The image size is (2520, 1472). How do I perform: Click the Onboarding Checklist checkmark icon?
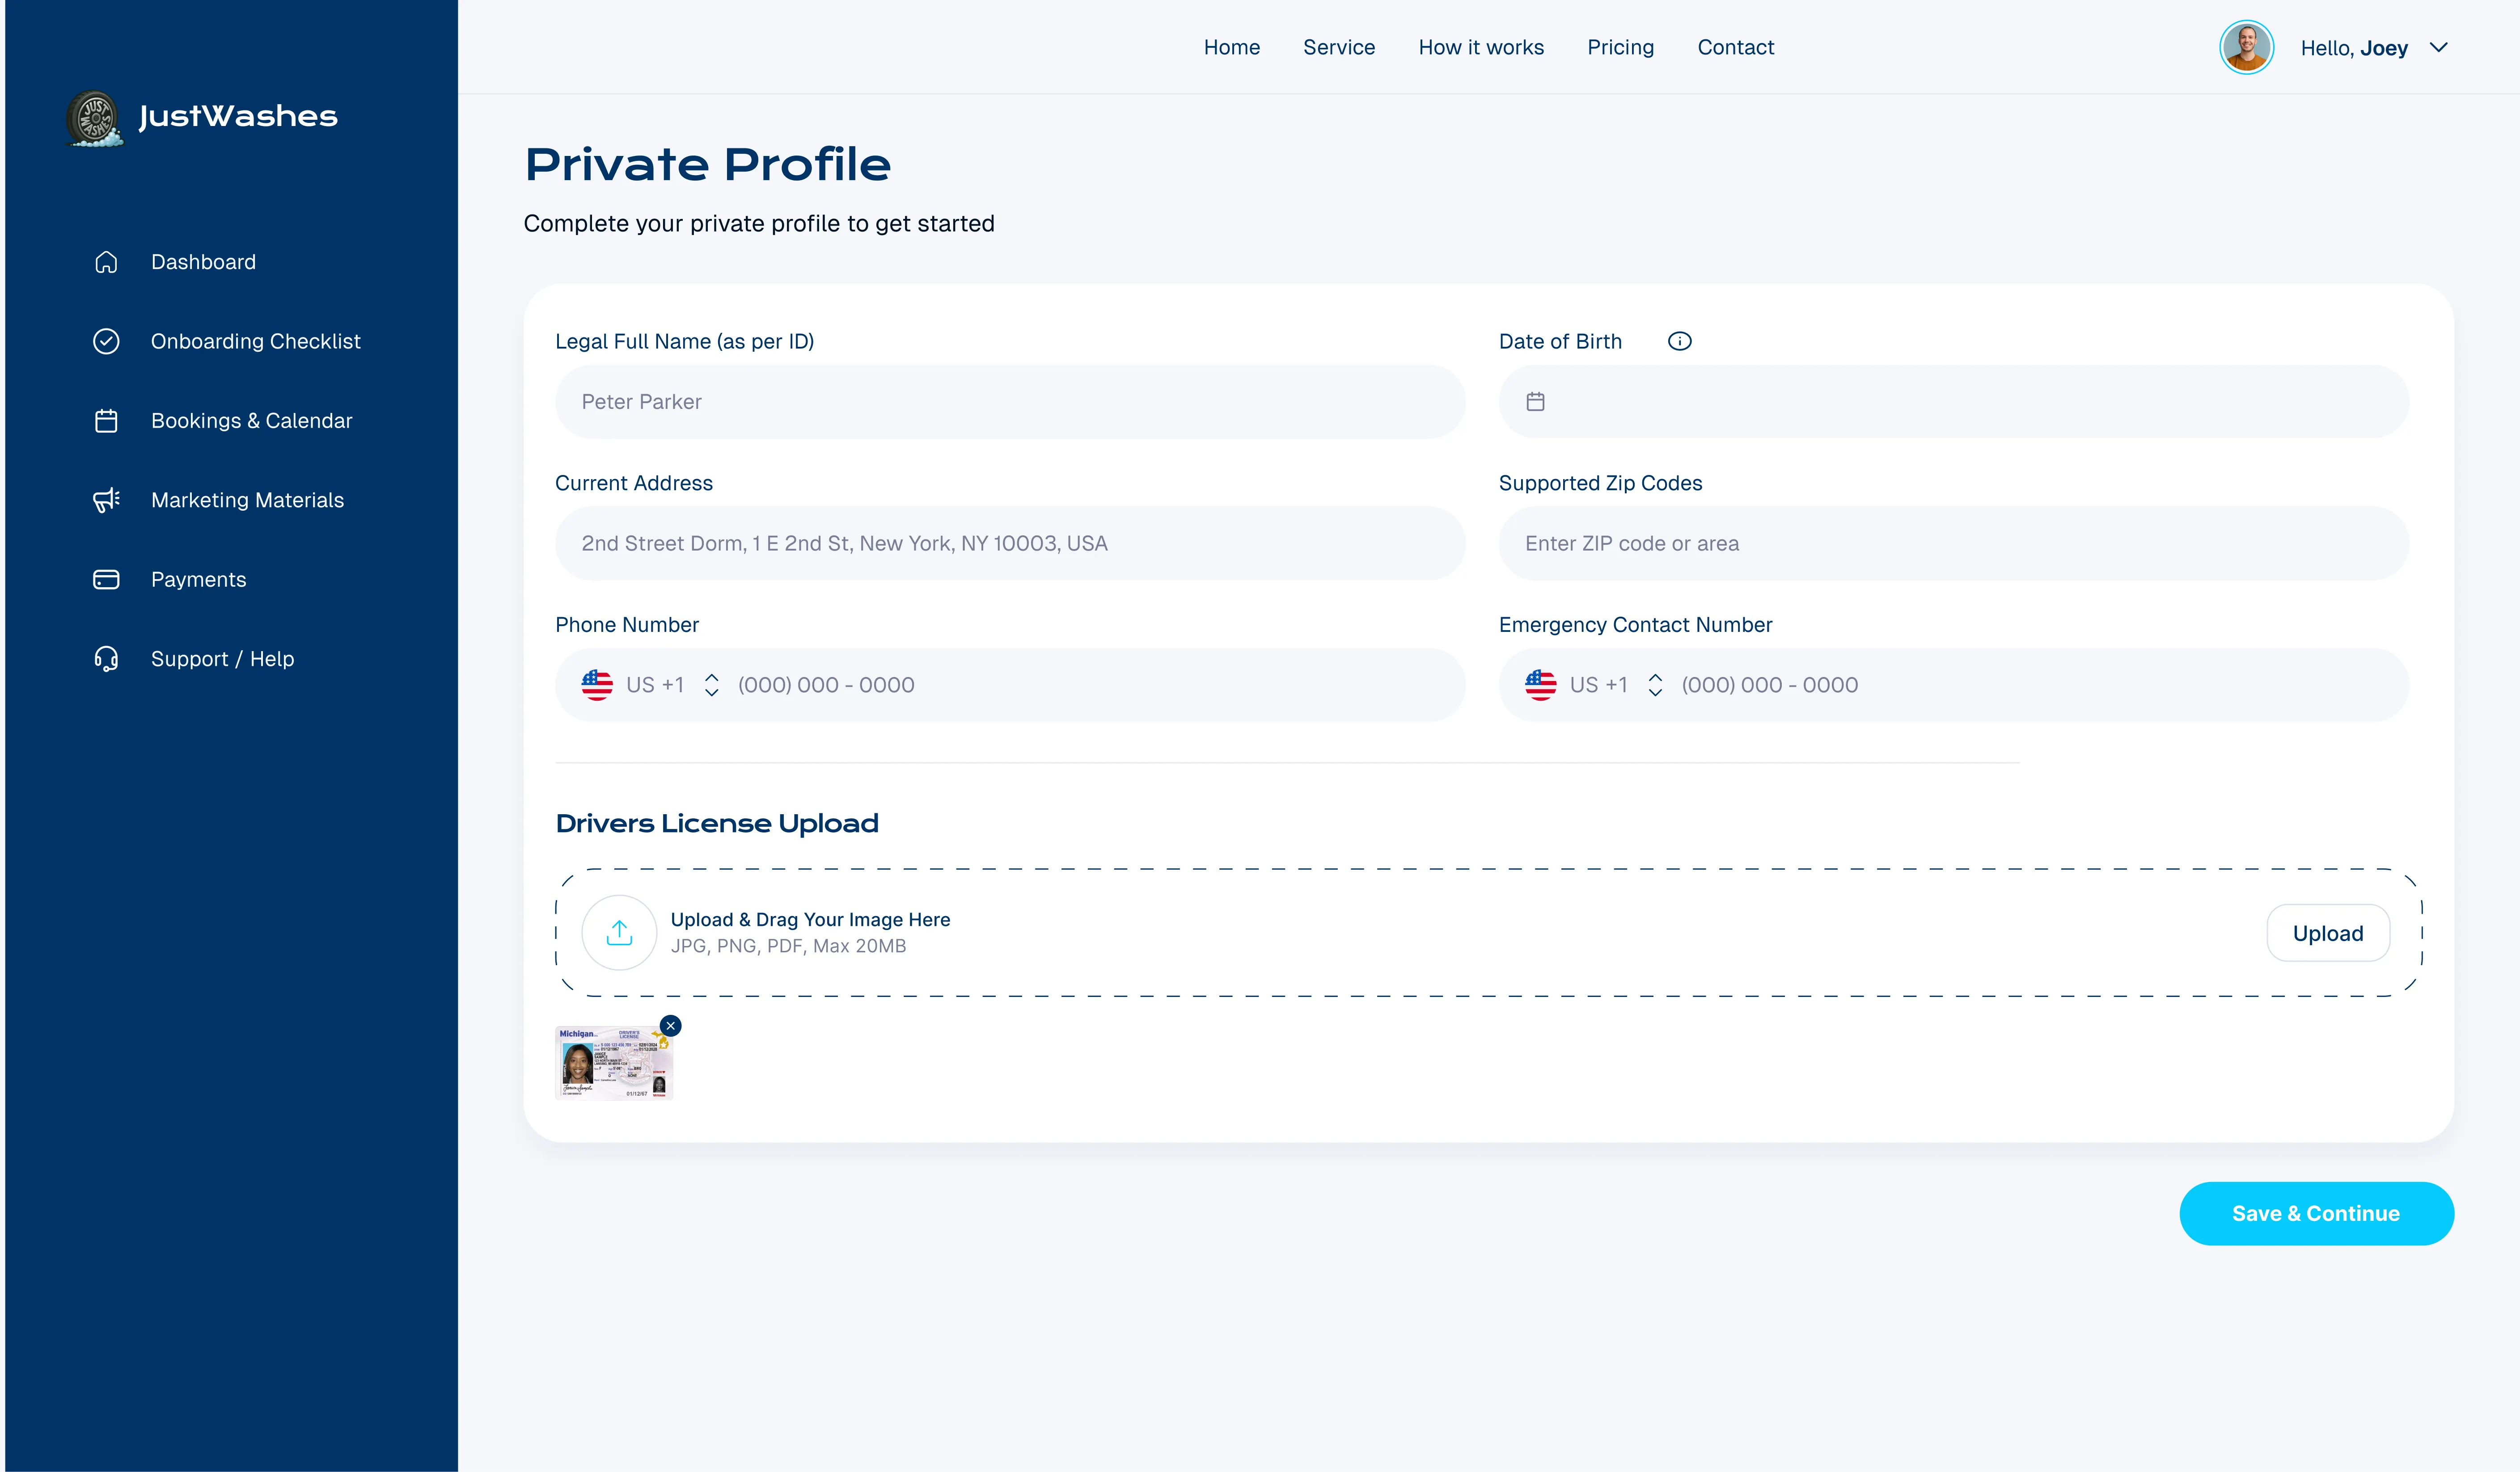(106, 342)
